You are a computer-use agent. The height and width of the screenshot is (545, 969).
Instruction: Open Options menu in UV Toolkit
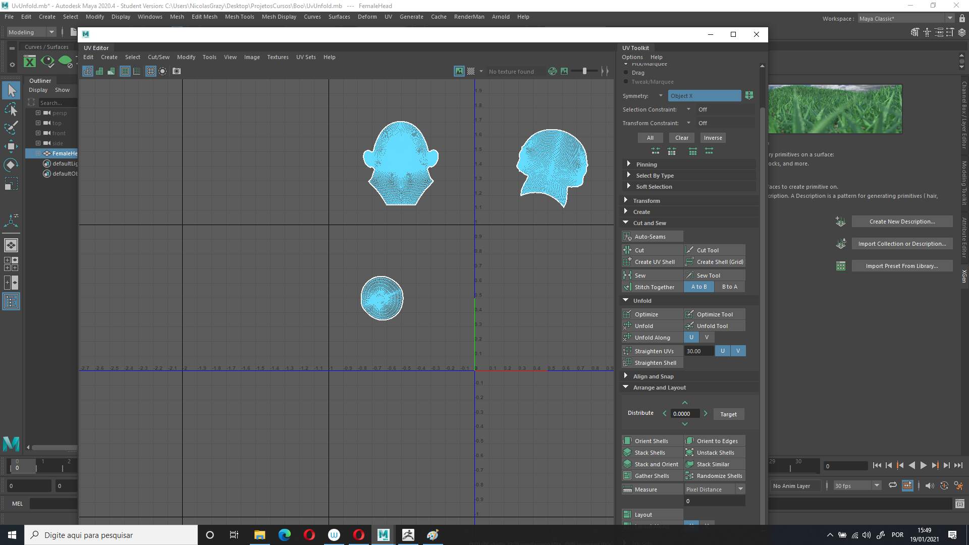632,57
